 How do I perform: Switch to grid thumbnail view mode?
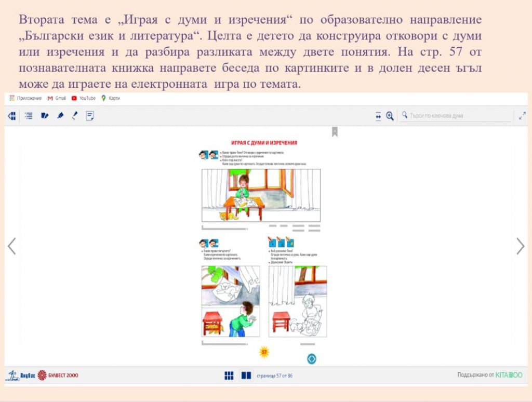pos(229,375)
